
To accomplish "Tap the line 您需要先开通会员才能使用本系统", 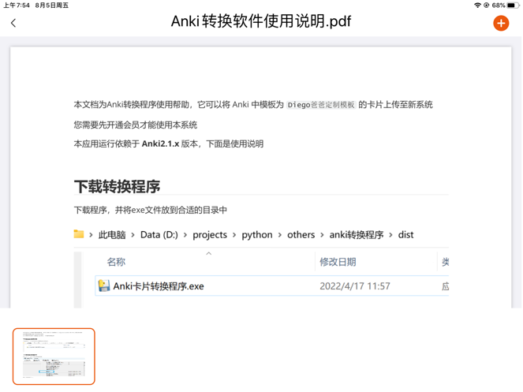I will [136, 125].
